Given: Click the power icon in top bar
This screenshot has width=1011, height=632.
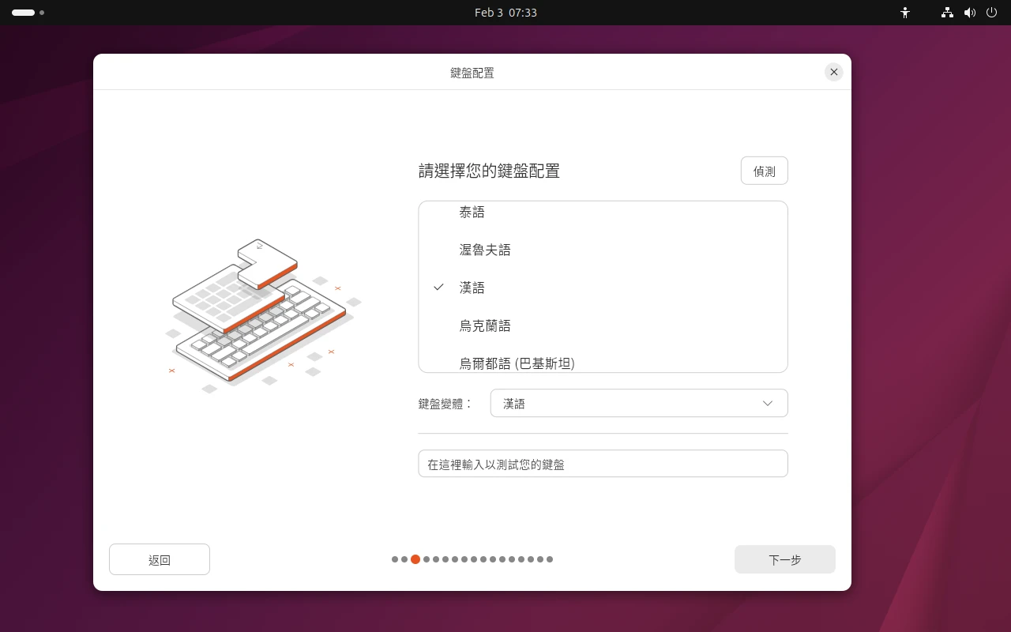Looking at the screenshot, I should [991, 13].
